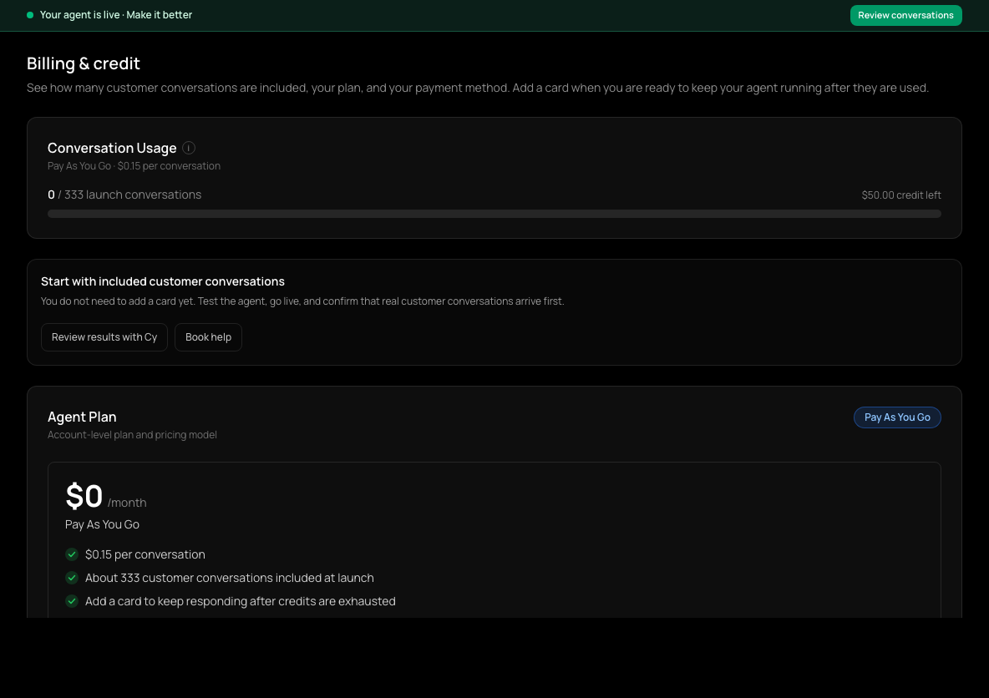Click the checkmark beside Add a card
The height and width of the screenshot is (698, 989).
[x=72, y=601]
